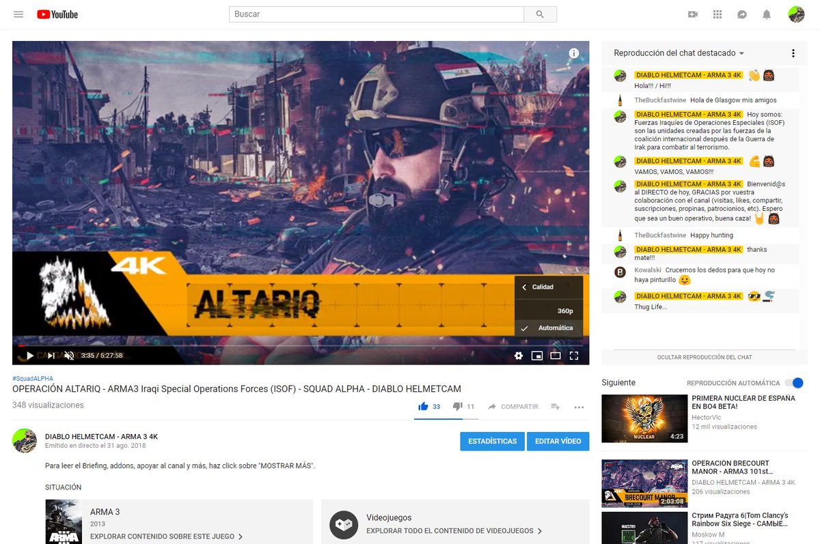Click the video title text
Viewport: 820px width, 544px height.
coord(236,389)
